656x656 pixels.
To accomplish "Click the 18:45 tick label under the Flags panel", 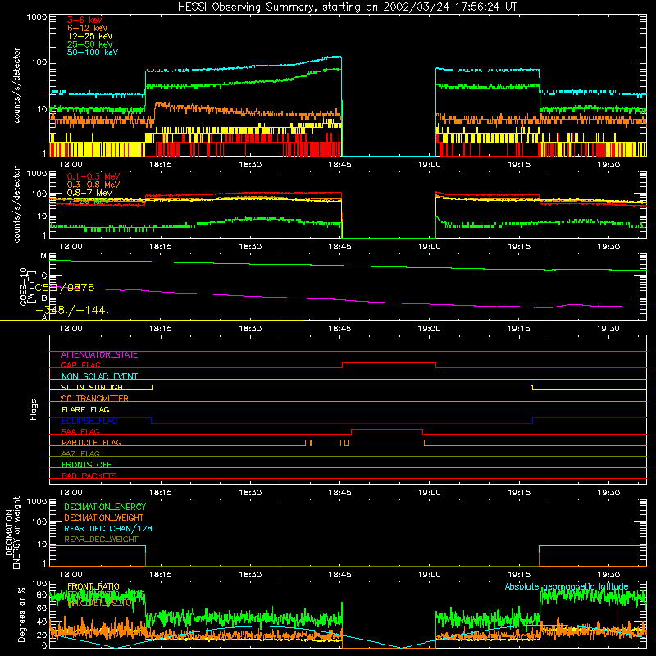I will click(339, 493).
